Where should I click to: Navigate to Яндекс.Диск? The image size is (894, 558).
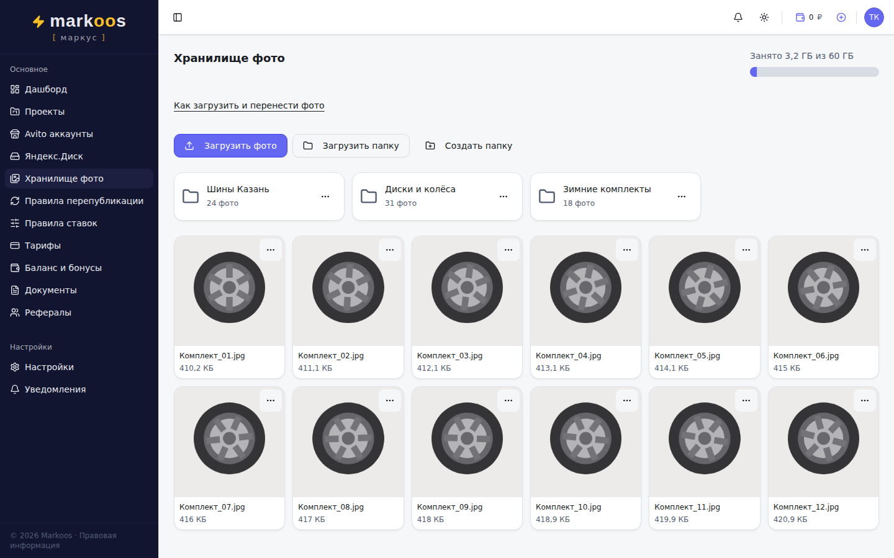tap(79, 156)
